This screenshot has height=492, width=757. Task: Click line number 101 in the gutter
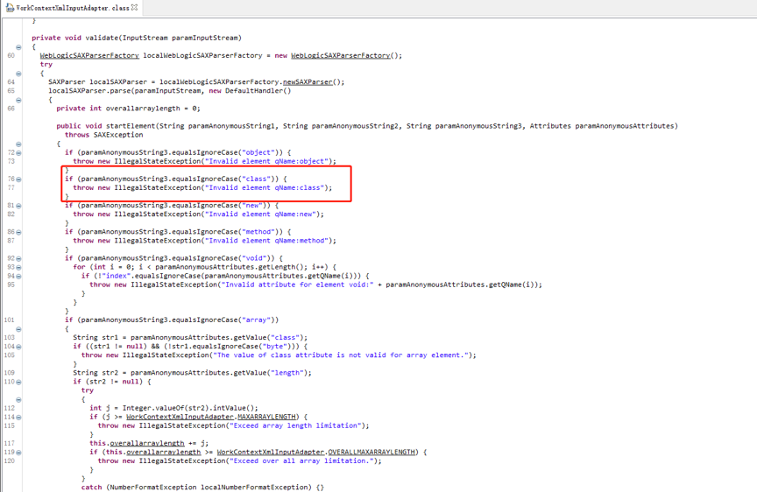(x=9, y=320)
